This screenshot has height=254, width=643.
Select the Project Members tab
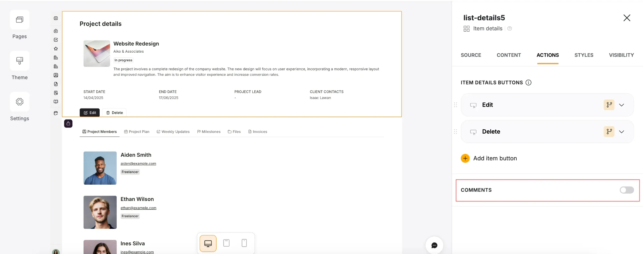point(100,132)
